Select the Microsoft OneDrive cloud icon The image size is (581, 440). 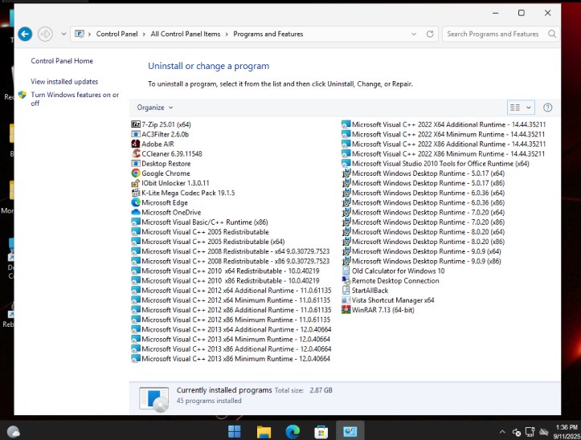click(136, 212)
